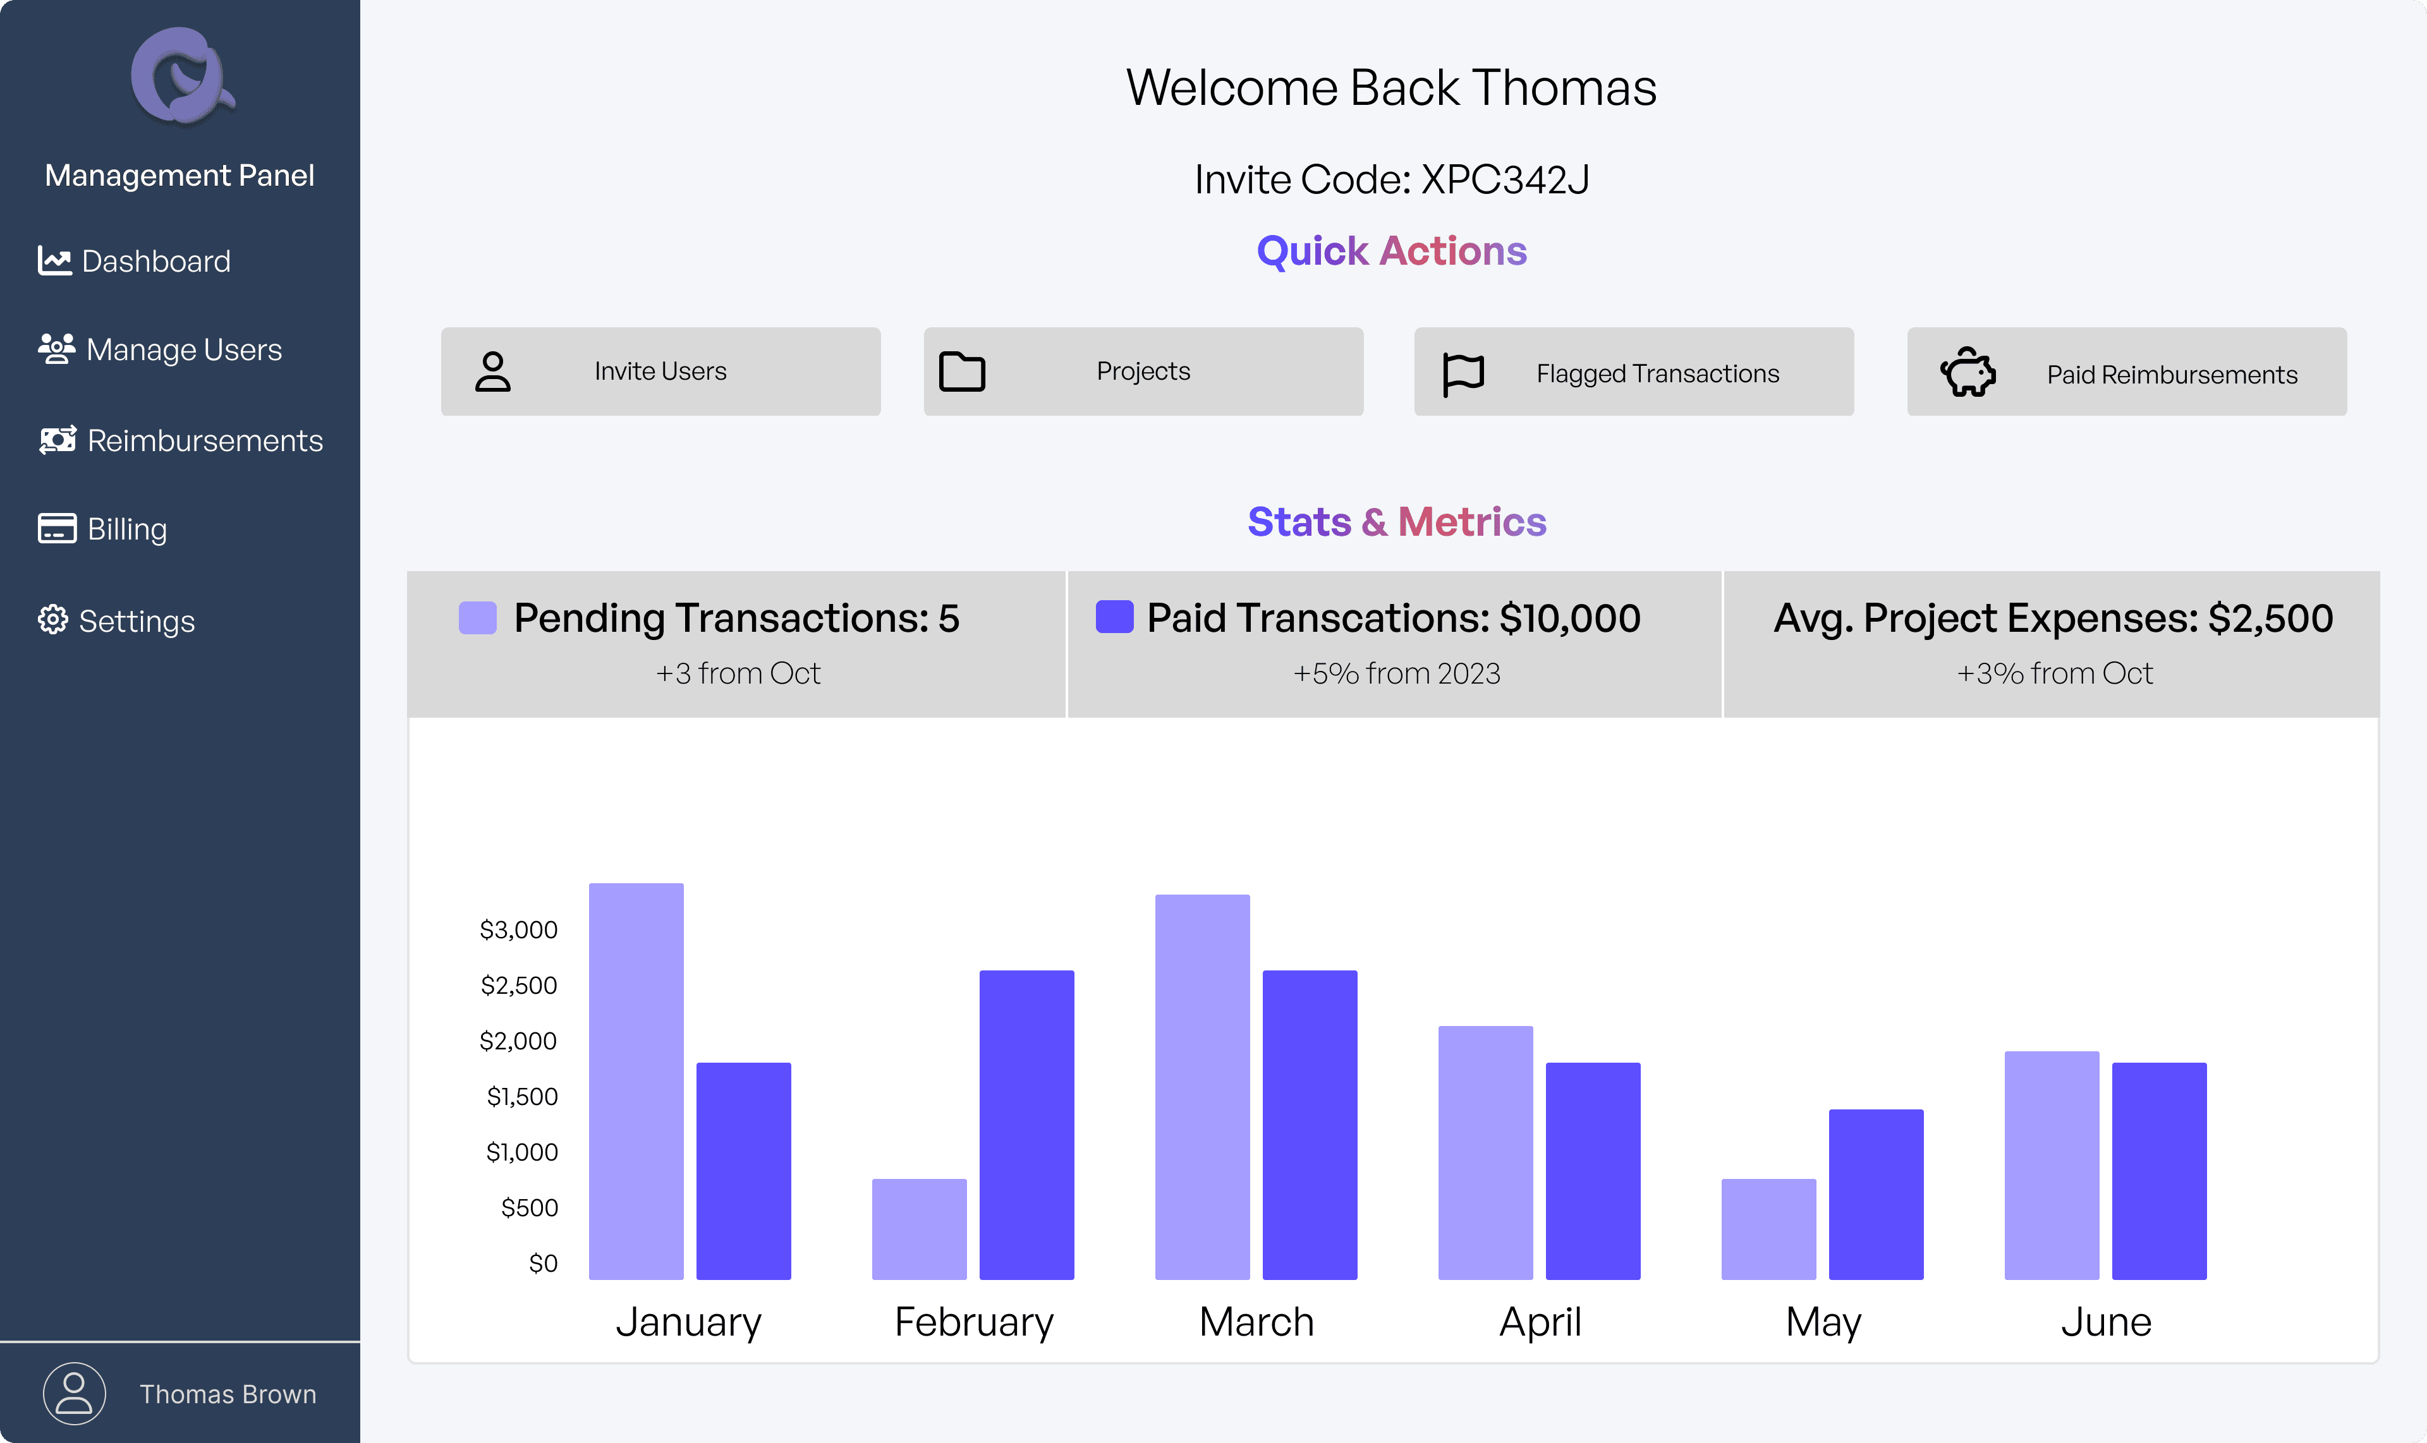
Task: Click the March paid dark bar
Action: [1310, 1125]
